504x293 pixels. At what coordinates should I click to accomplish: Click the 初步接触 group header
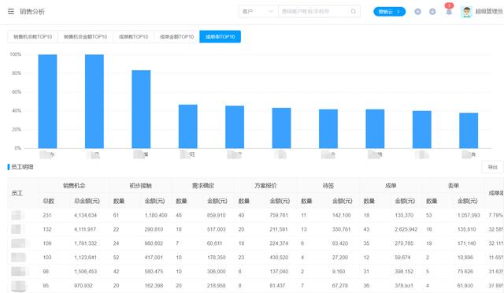point(140,186)
